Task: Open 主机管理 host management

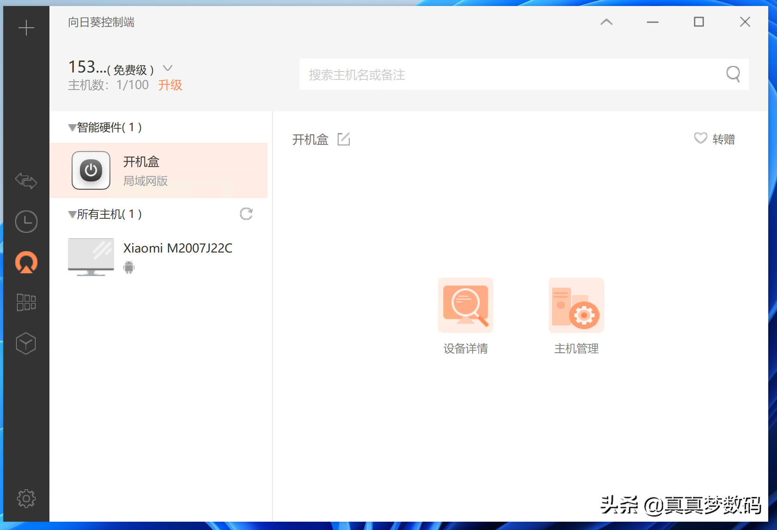Action: click(576, 316)
